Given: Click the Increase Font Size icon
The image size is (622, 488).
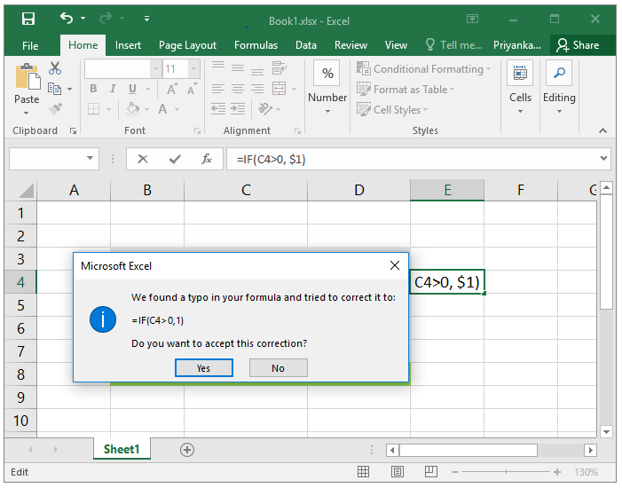Looking at the screenshot, I should 172,90.
